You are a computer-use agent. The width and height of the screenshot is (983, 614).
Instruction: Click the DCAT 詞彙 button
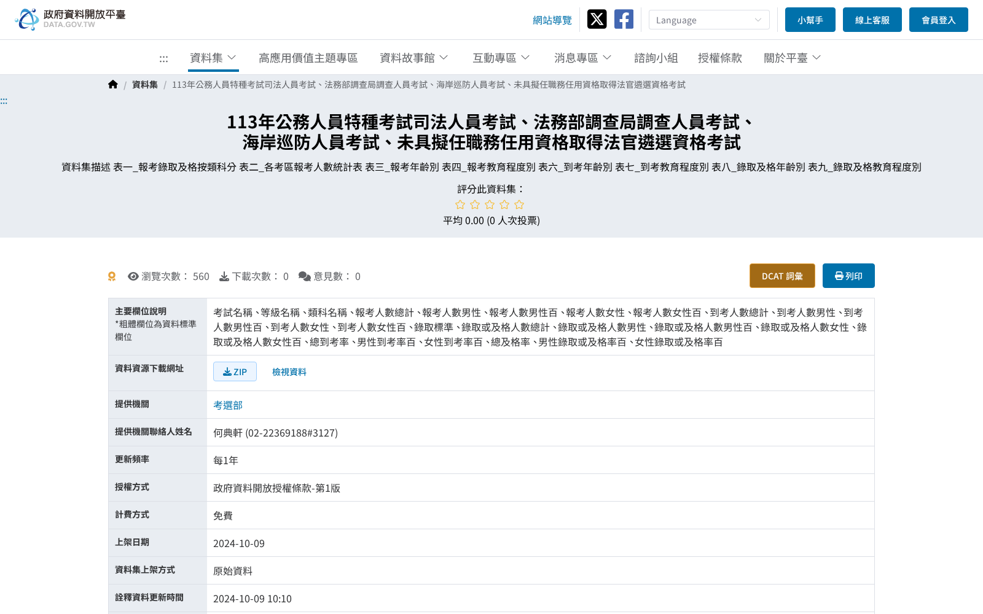point(782,276)
